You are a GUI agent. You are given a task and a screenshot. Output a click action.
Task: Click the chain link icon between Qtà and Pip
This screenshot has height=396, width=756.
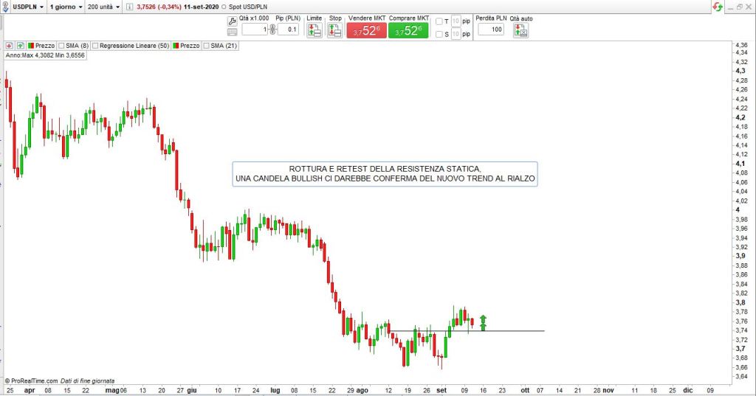(x=272, y=29)
